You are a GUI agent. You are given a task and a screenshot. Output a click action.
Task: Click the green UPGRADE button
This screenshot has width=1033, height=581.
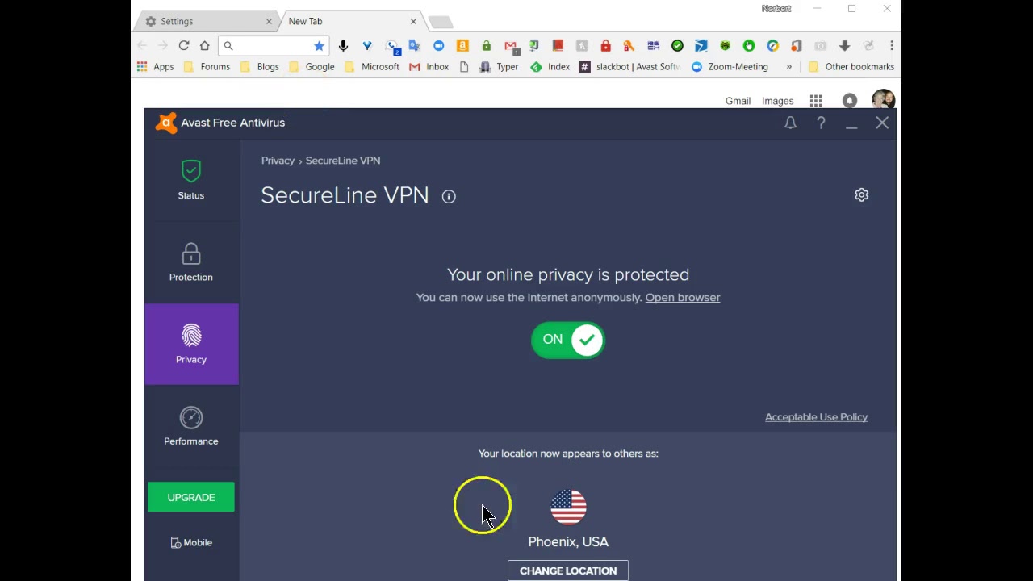click(x=191, y=497)
